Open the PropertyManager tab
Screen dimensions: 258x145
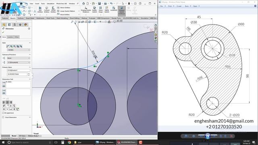9,25
